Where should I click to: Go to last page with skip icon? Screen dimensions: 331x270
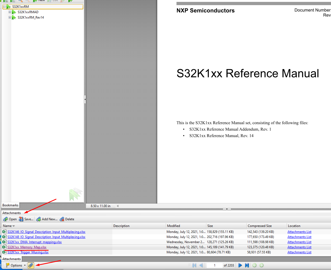(x=247, y=265)
